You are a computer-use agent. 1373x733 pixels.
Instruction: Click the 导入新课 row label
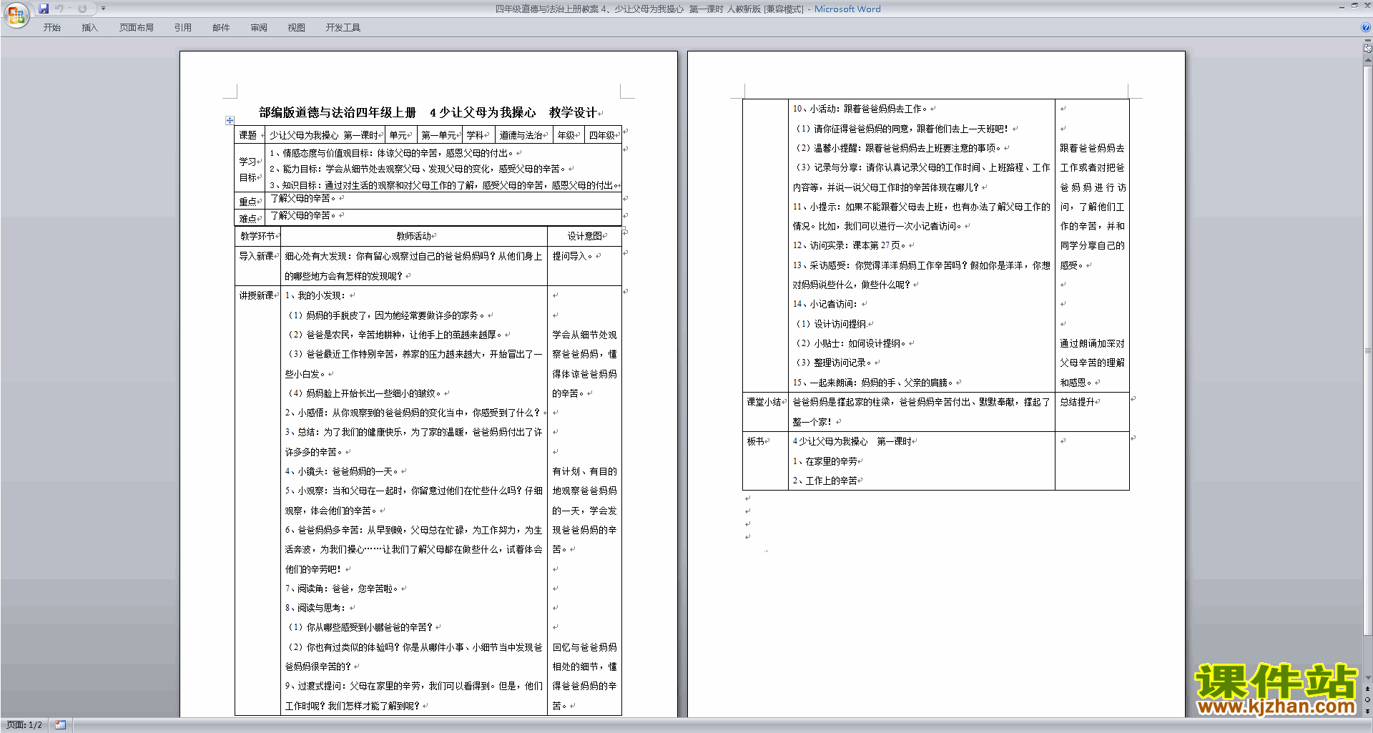point(257,256)
